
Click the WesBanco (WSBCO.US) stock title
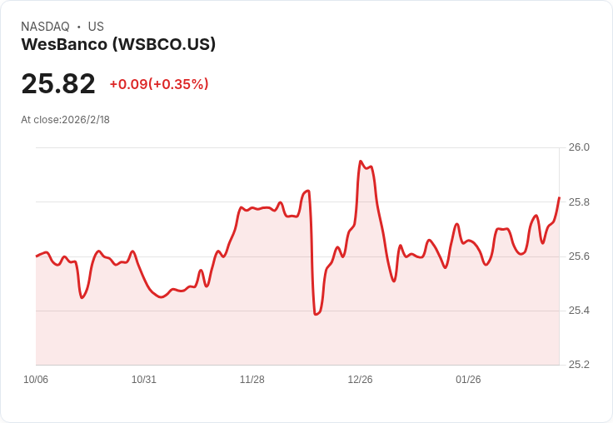[118, 44]
